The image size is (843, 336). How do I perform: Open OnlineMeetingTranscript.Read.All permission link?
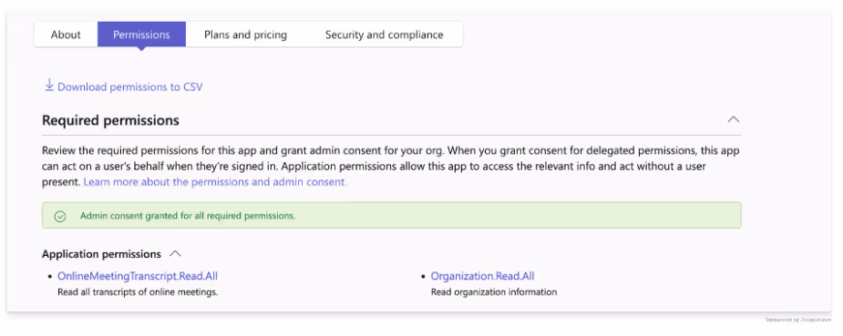click(138, 276)
